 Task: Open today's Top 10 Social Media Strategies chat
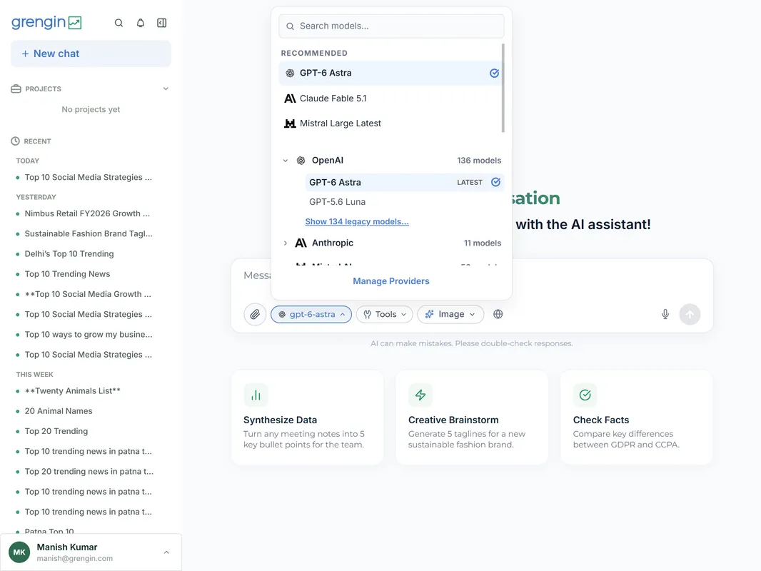[89, 177]
